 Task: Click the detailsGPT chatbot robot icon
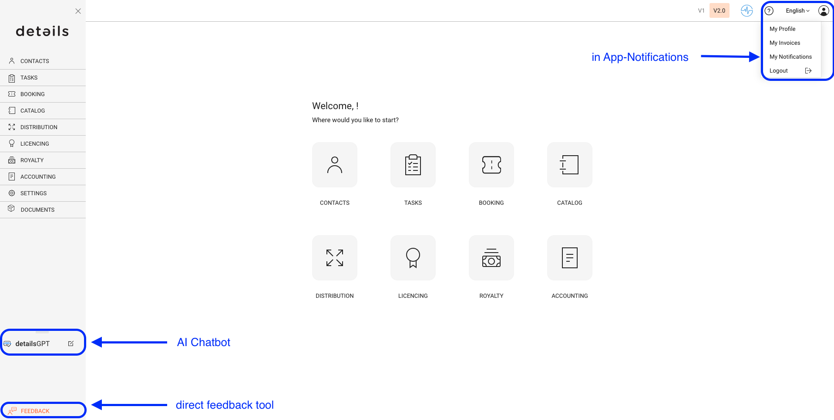point(7,343)
